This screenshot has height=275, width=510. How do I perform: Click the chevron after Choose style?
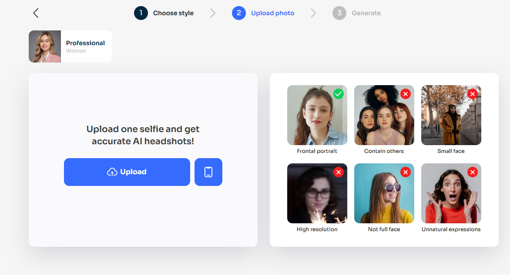[x=213, y=13]
